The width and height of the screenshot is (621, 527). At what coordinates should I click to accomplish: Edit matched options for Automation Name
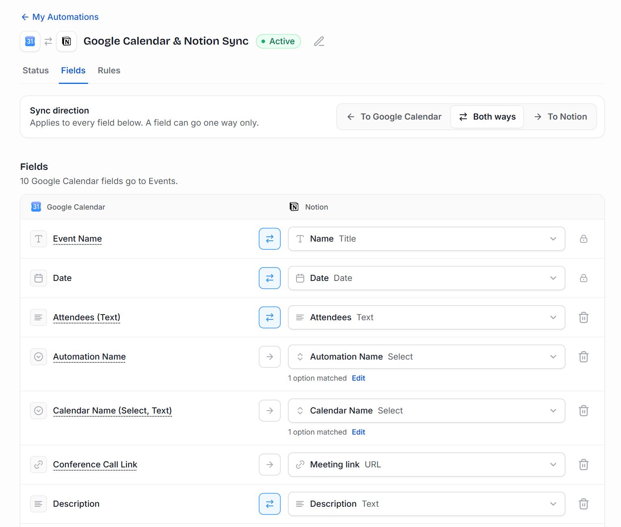[x=359, y=378]
